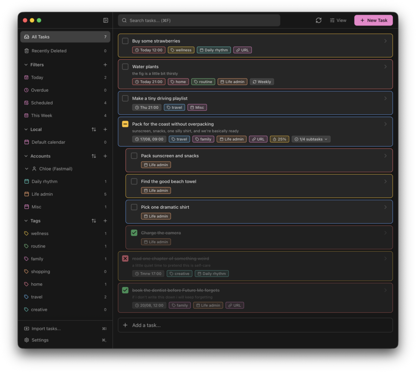Collapse the Accounts section chevron
Image resolution: width=416 pixels, height=372 pixels.
(26, 156)
